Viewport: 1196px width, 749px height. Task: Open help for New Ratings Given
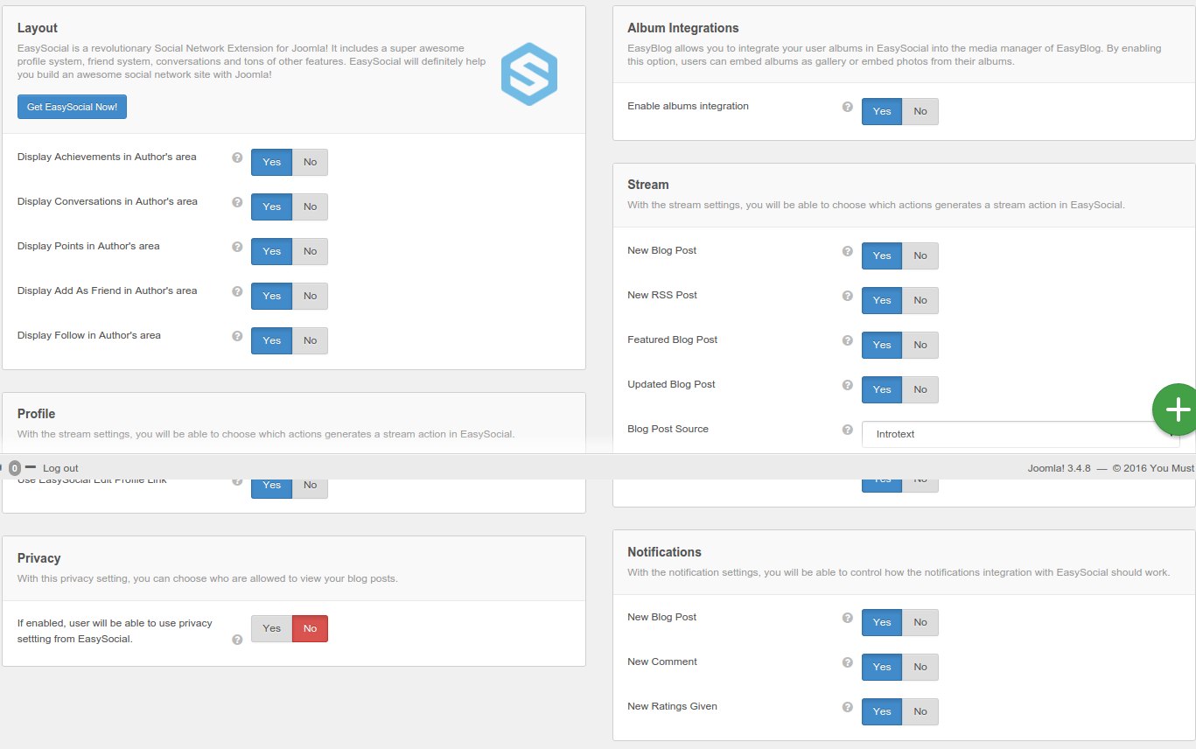[x=847, y=707]
